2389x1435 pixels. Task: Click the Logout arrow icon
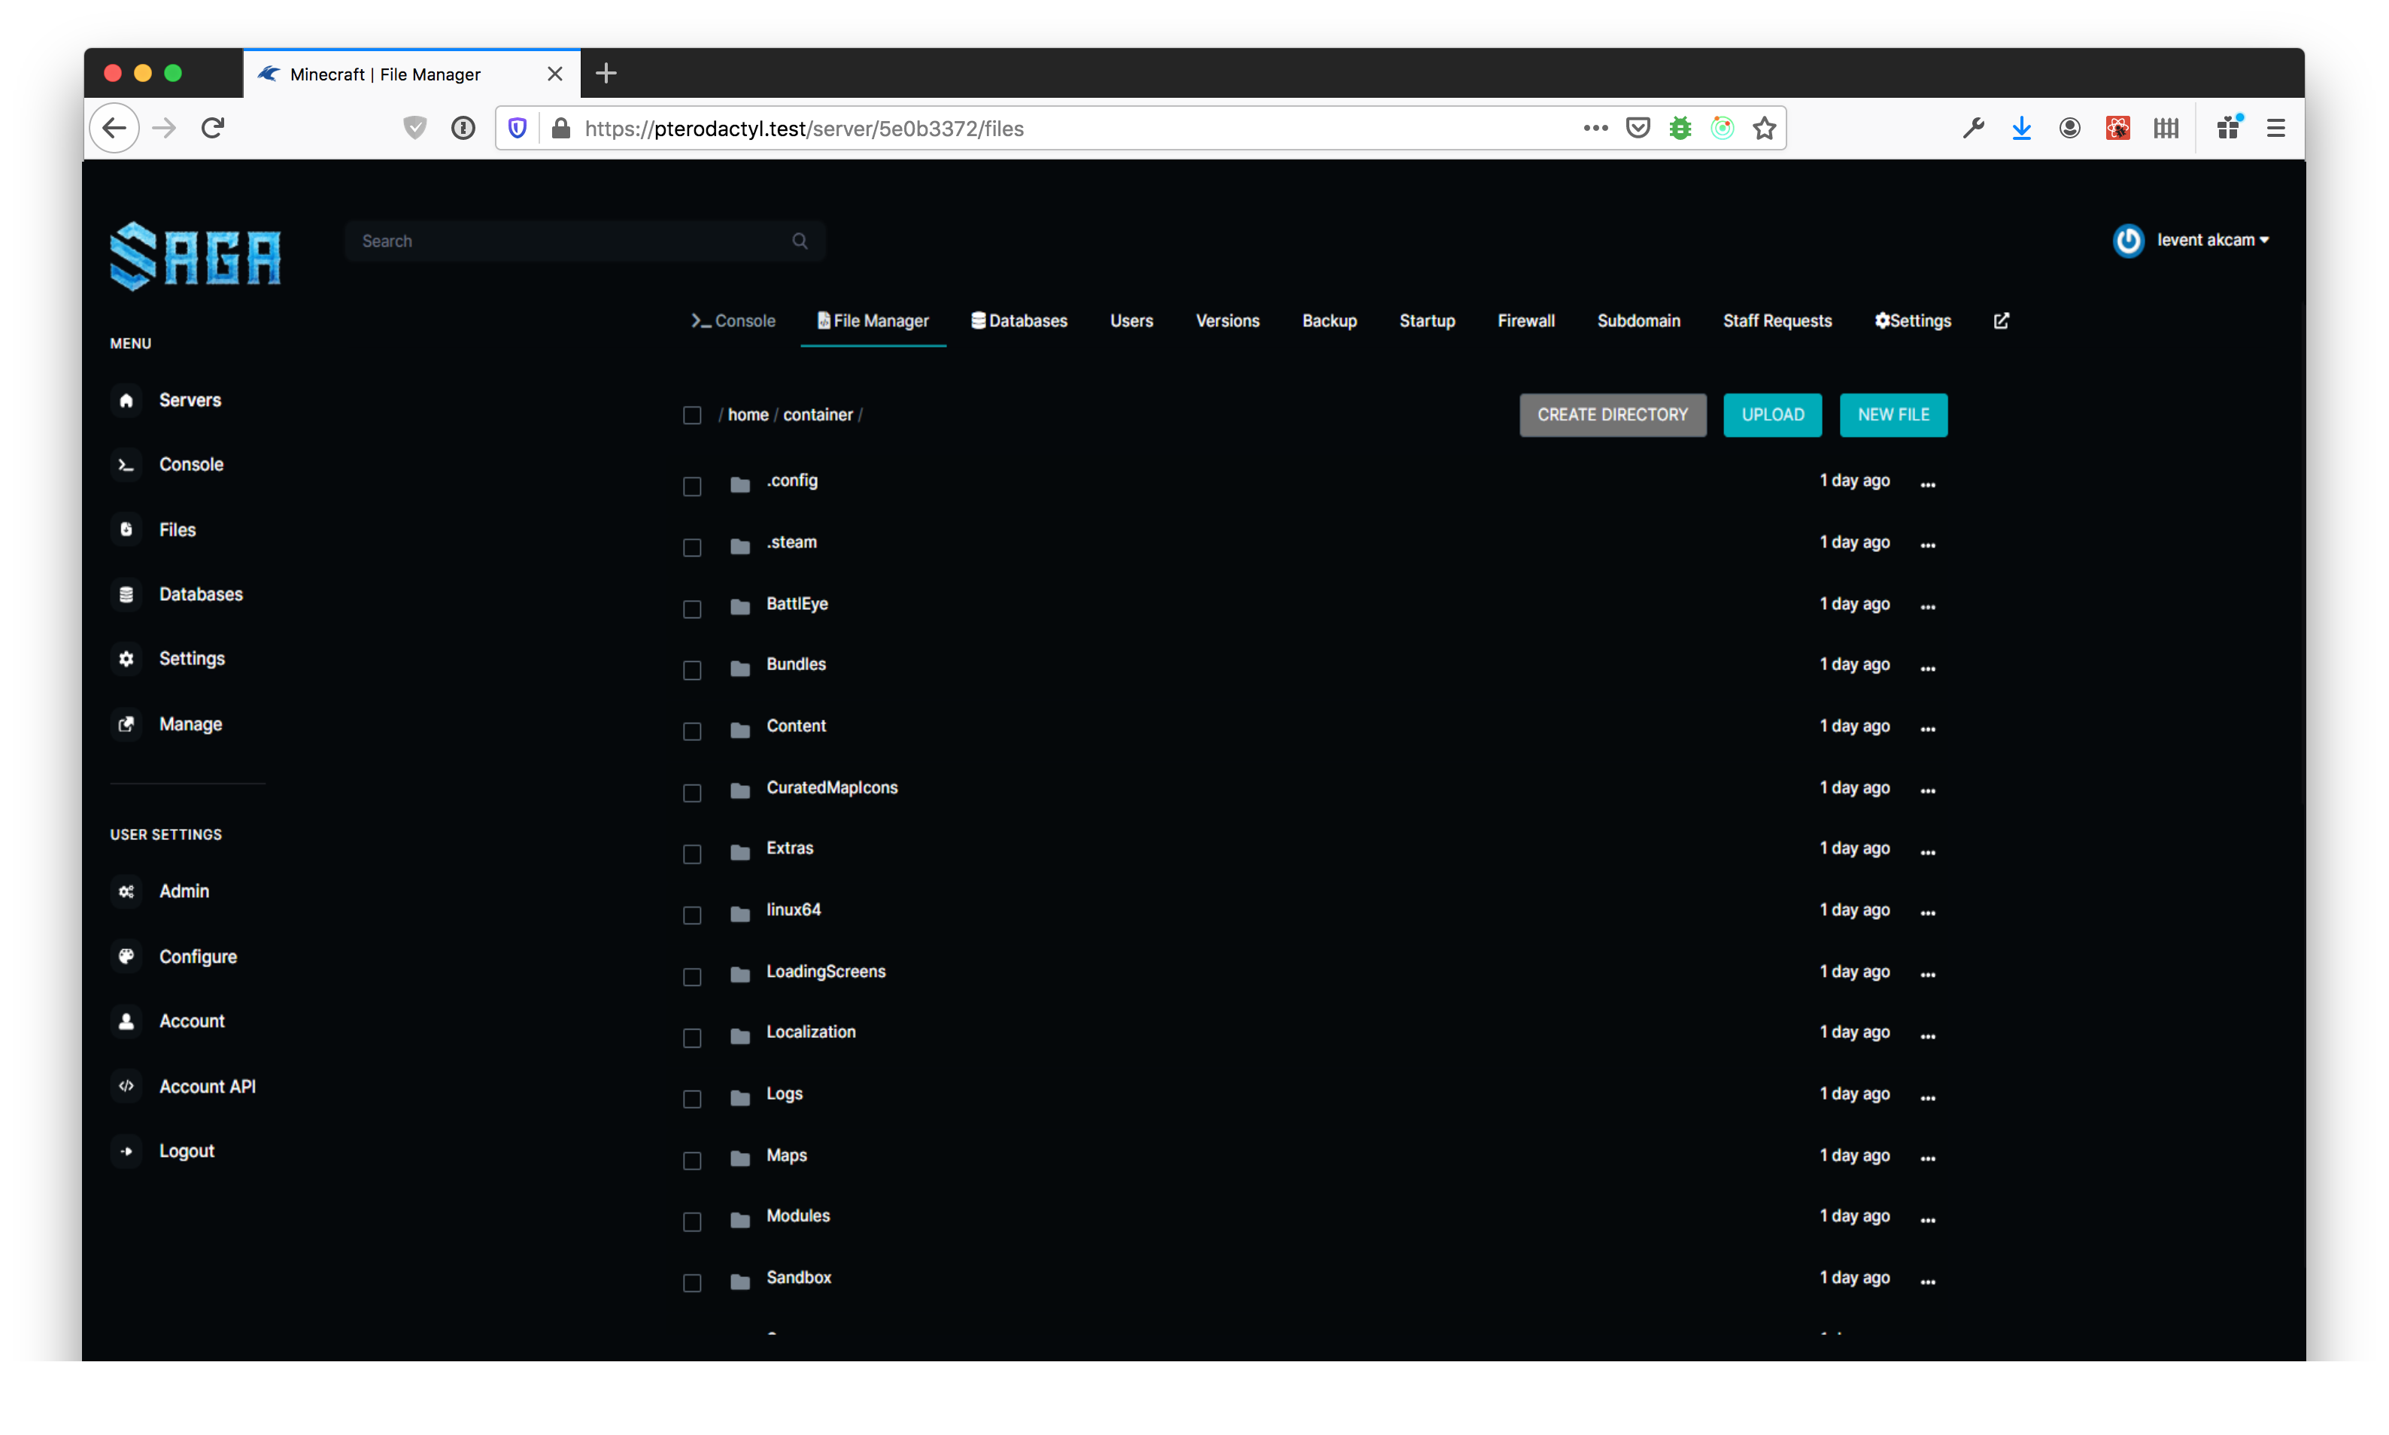coord(126,1151)
